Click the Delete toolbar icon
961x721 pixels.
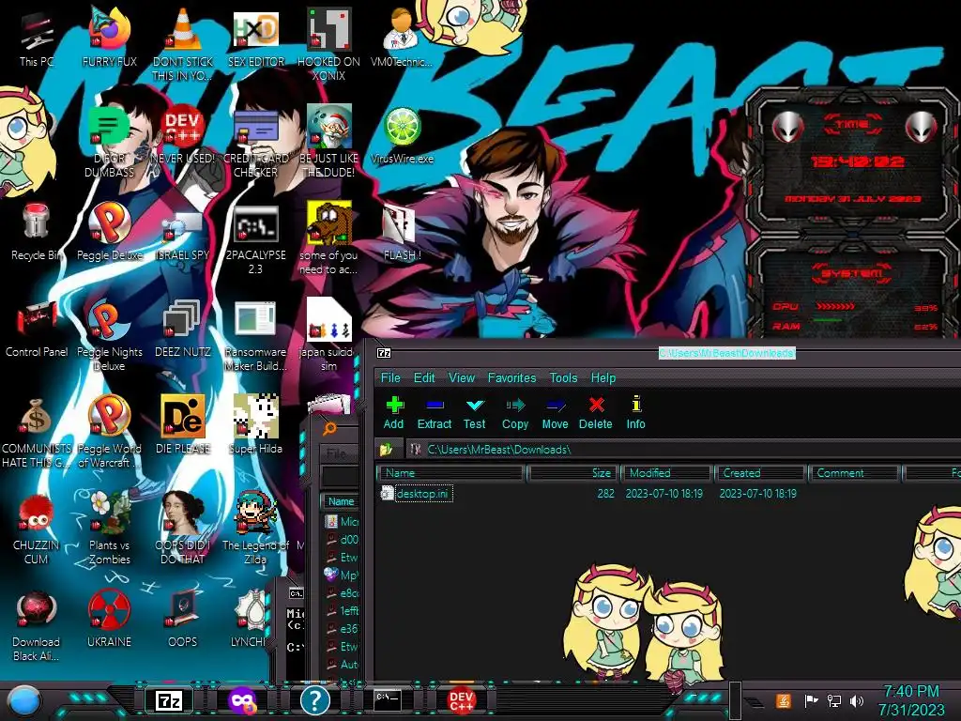coord(596,412)
